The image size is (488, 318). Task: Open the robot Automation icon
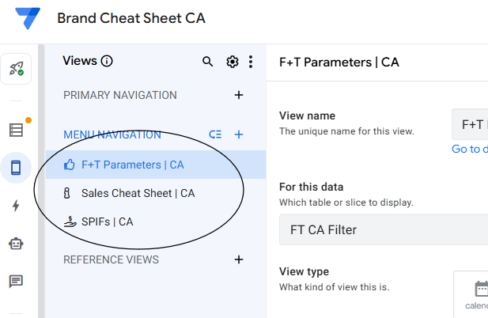coord(16,244)
